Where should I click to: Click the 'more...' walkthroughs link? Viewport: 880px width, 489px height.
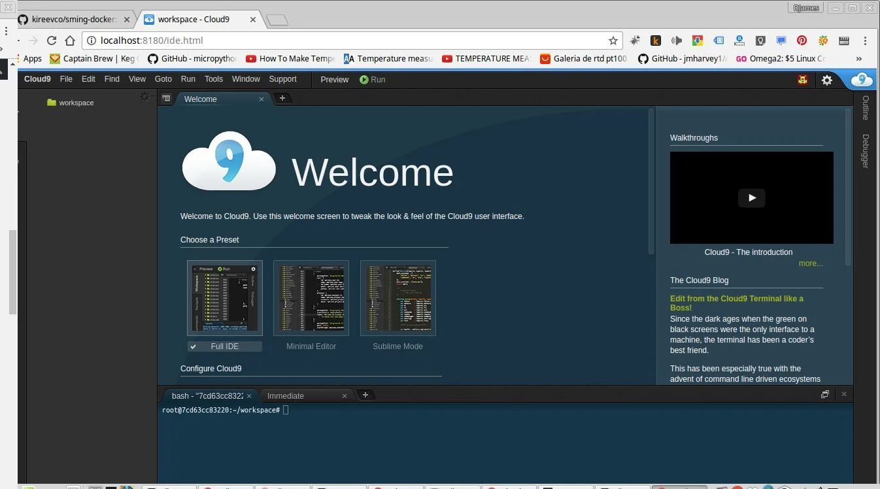click(x=811, y=263)
